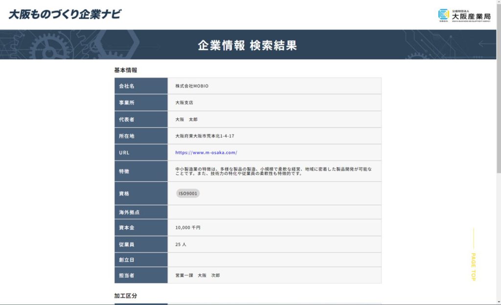Screen dimensions: 501x305
Task: Select the company name 株式会社MOBIO
Action: [192, 86]
